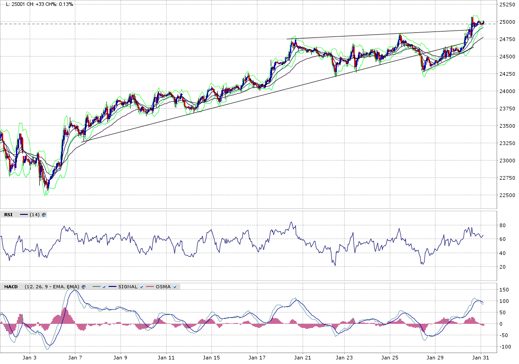
Task: Select the MACD indicator label
Action: [11, 286]
